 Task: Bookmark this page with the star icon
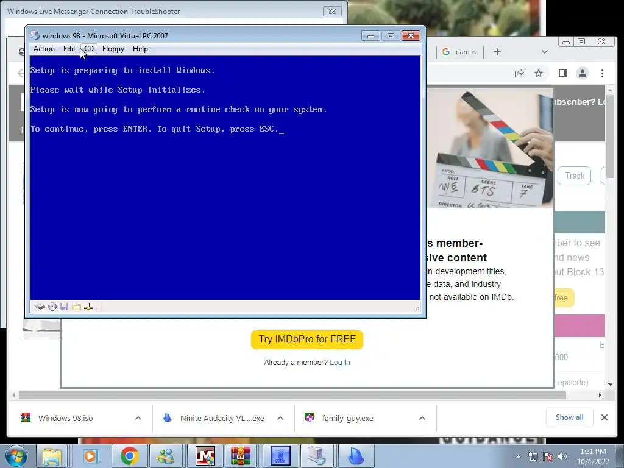pyautogui.click(x=539, y=73)
